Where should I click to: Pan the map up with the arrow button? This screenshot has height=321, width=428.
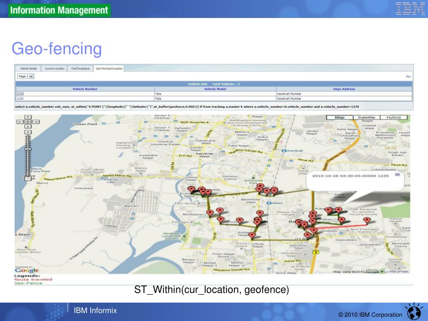(28, 117)
